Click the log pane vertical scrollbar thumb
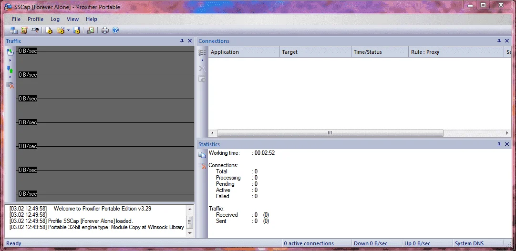 pyautogui.click(x=189, y=222)
